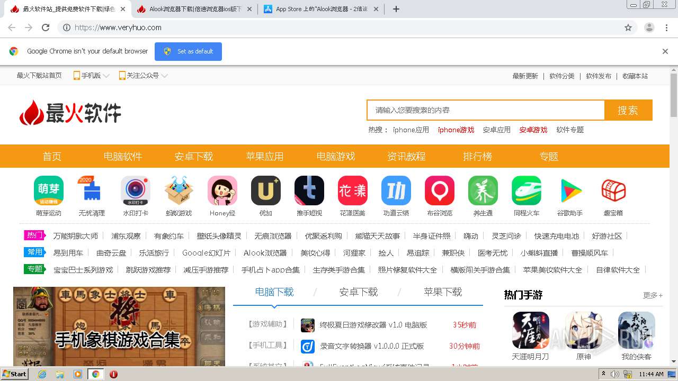Viewport: 678px width, 381px height.
Task: Open the 萌芽运动 app icon
Action: tap(49, 190)
